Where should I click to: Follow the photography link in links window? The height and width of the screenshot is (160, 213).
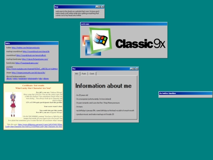(x=33, y=79)
